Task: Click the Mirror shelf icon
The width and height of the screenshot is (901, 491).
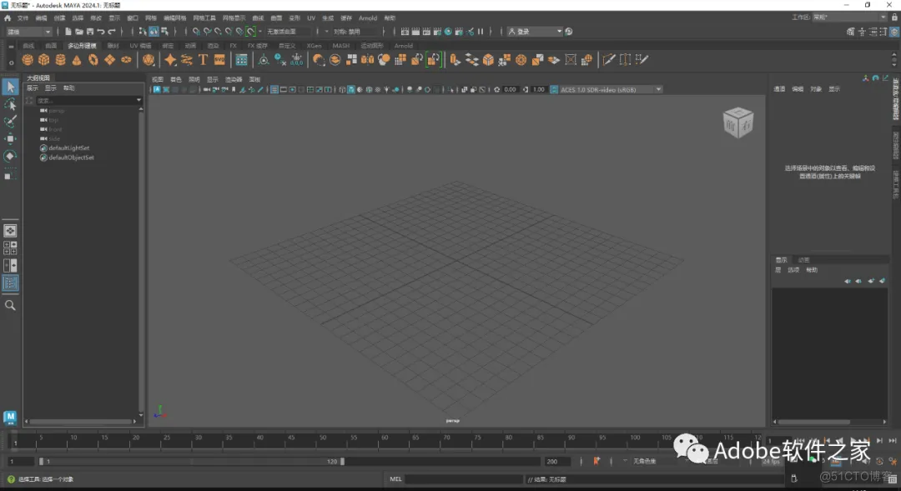Action: click(x=367, y=60)
